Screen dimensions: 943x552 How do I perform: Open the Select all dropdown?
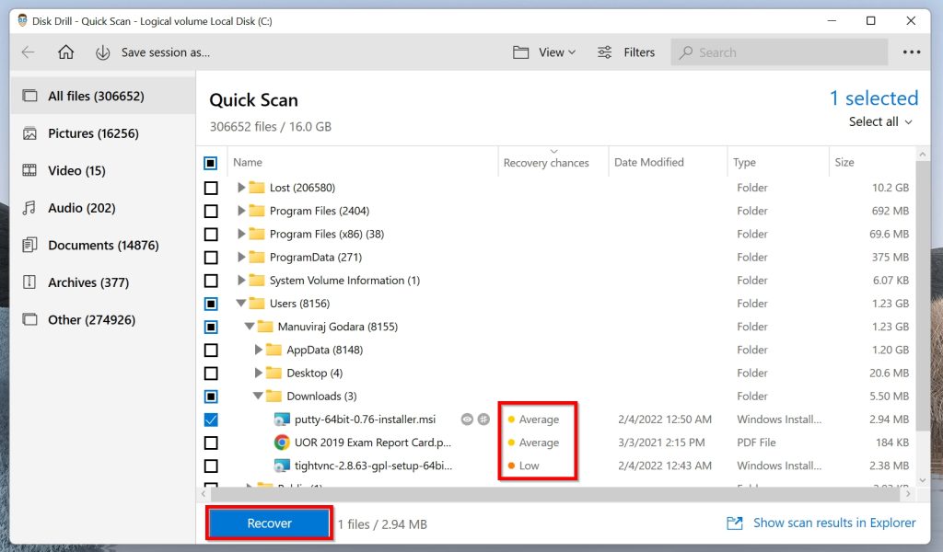(879, 121)
